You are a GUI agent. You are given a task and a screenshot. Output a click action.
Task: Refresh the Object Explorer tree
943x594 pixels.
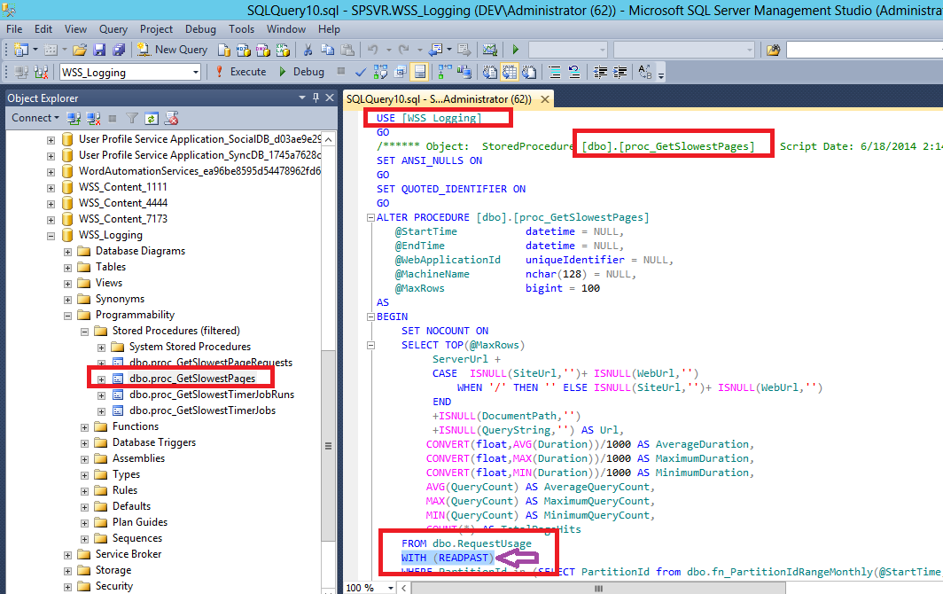click(x=152, y=118)
